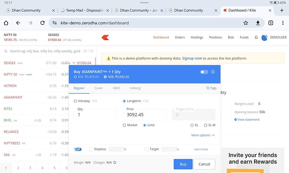Open browser downloads icon
This screenshot has width=289, height=173.
click(x=258, y=23)
